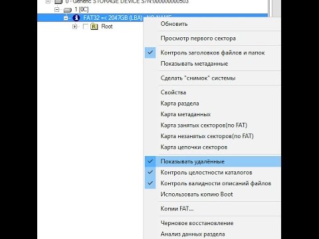Select the Root tree item label
This screenshot has width=319, height=239.
(x=107, y=27)
